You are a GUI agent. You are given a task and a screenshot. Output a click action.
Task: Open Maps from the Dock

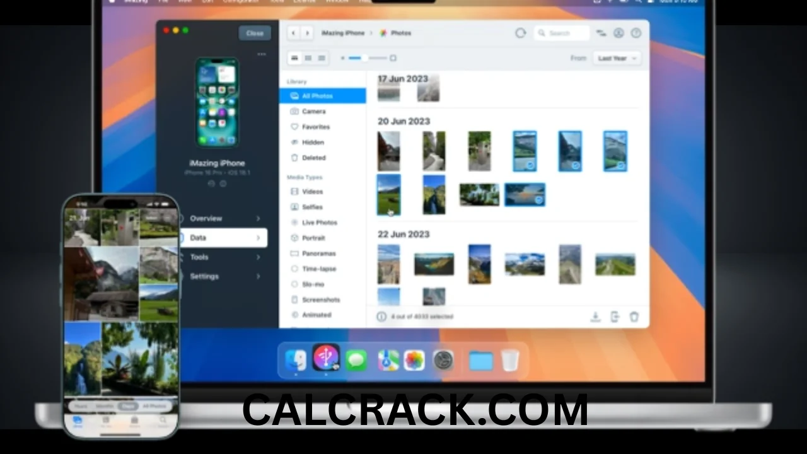pos(388,360)
